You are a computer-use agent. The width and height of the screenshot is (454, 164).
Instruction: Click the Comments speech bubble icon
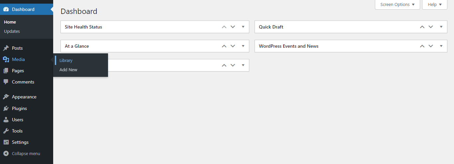[x=6, y=82]
